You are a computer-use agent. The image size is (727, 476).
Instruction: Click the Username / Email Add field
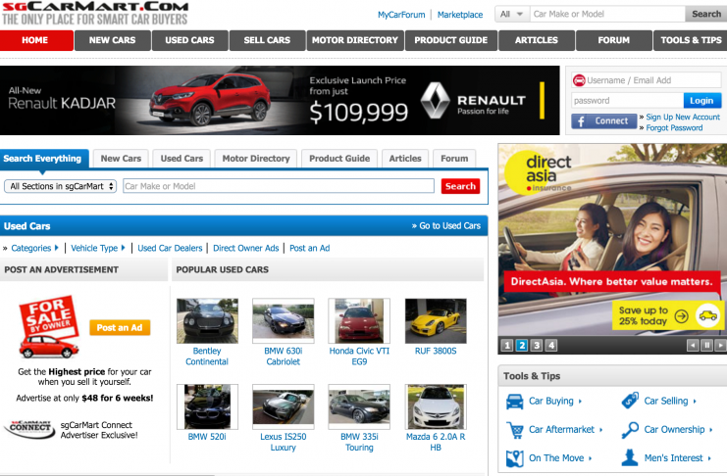[647, 80]
